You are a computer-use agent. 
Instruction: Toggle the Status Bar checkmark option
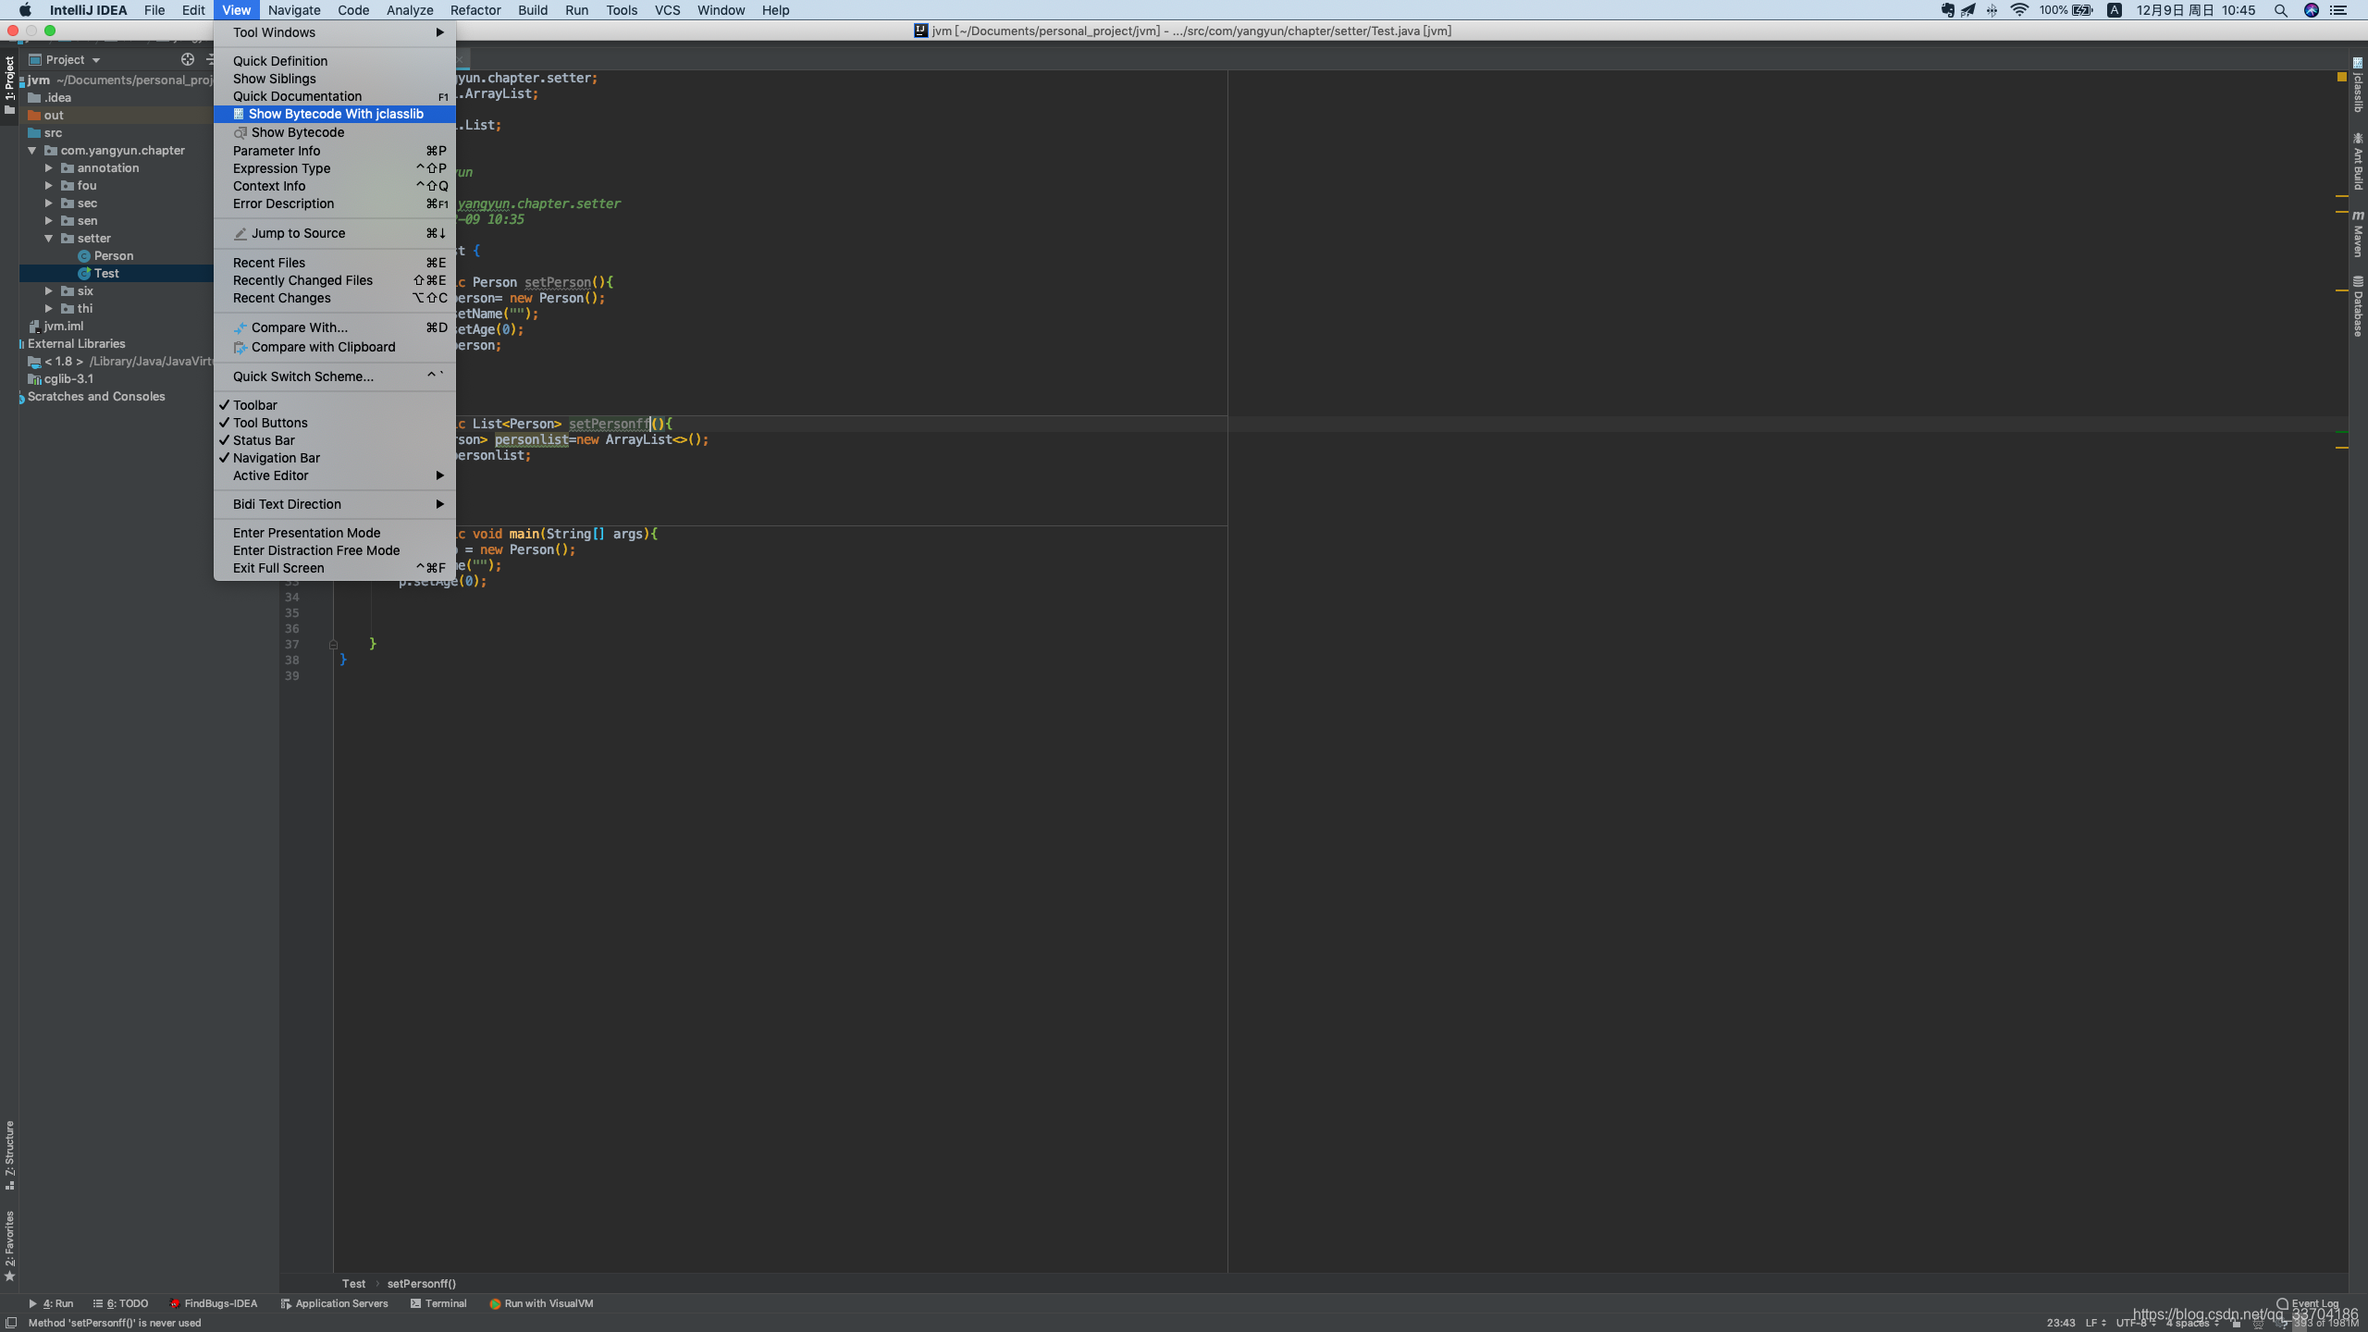click(x=334, y=440)
